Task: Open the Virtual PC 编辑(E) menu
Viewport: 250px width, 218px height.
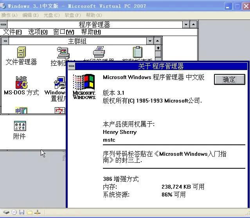Action: (x=31, y=15)
